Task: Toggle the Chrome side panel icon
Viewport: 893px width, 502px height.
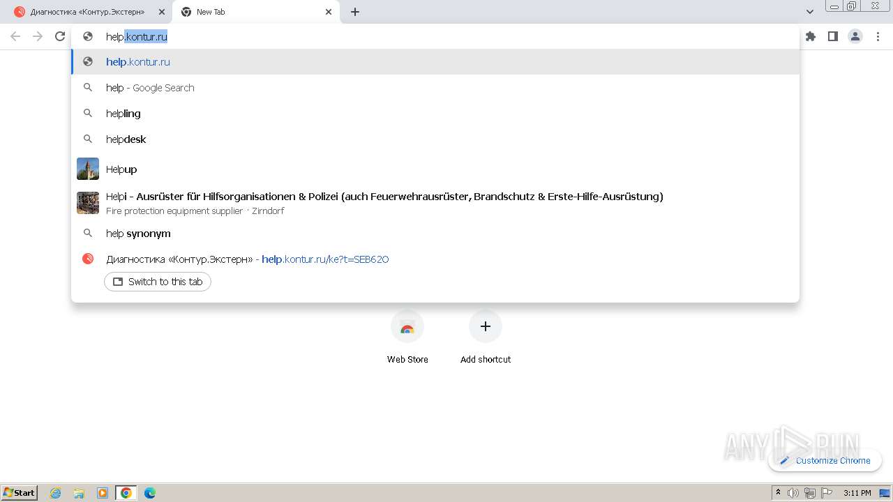Action: 833,36
